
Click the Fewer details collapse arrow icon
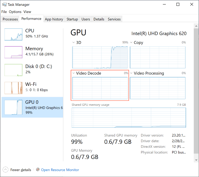click(5, 170)
